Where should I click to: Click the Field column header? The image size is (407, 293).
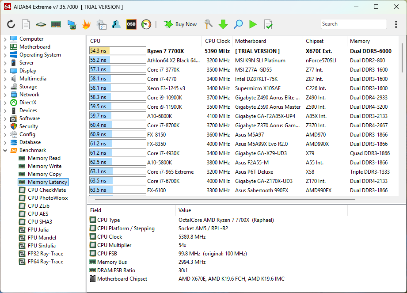click(x=131, y=210)
